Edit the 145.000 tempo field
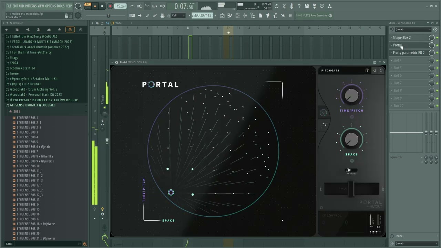Screen dimensions: 441x248 pos(120,6)
